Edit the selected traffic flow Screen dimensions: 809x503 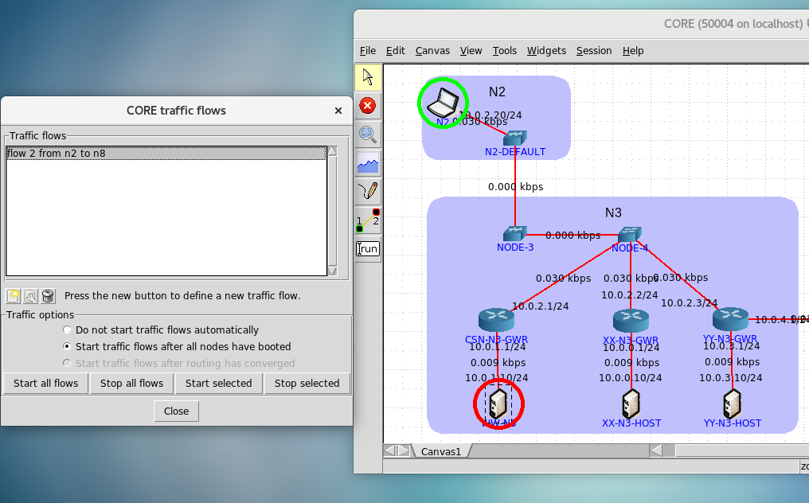(x=30, y=296)
